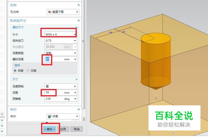
Task: Open the 孔方向 垂直于面 dropdown
Action: pos(63,12)
